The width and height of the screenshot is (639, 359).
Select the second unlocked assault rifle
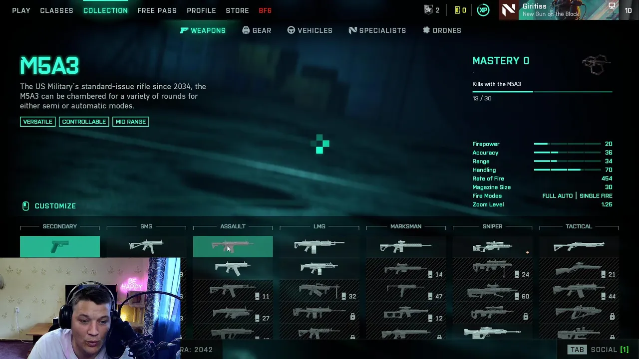tap(233, 268)
